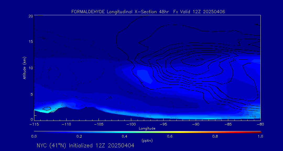Click the longitude tick label -110
This screenshot has height=151, width=283.
pos(66,125)
